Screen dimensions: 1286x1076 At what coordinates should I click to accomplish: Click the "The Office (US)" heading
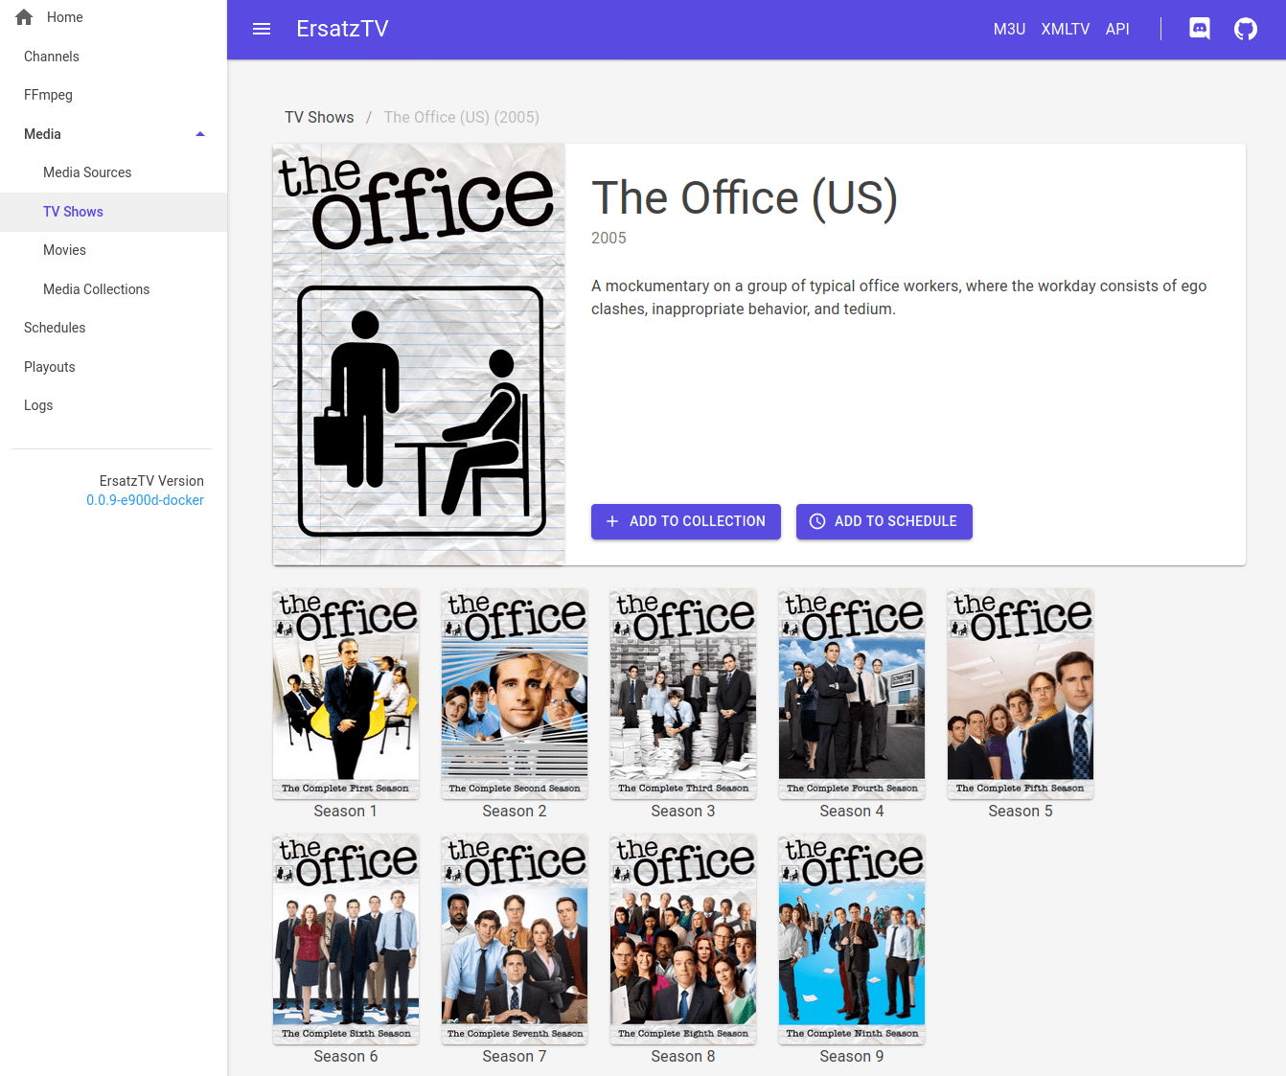click(745, 198)
